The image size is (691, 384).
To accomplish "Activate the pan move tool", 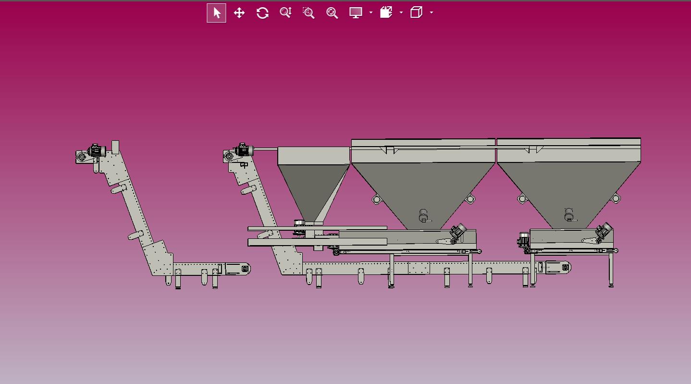I will coord(239,13).
